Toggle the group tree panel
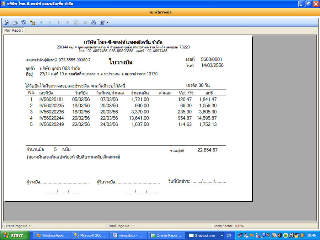This screenshot has height=240, width=320. 32,22
